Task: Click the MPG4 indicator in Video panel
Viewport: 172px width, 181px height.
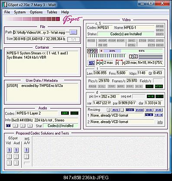Action: click(159, 30)
